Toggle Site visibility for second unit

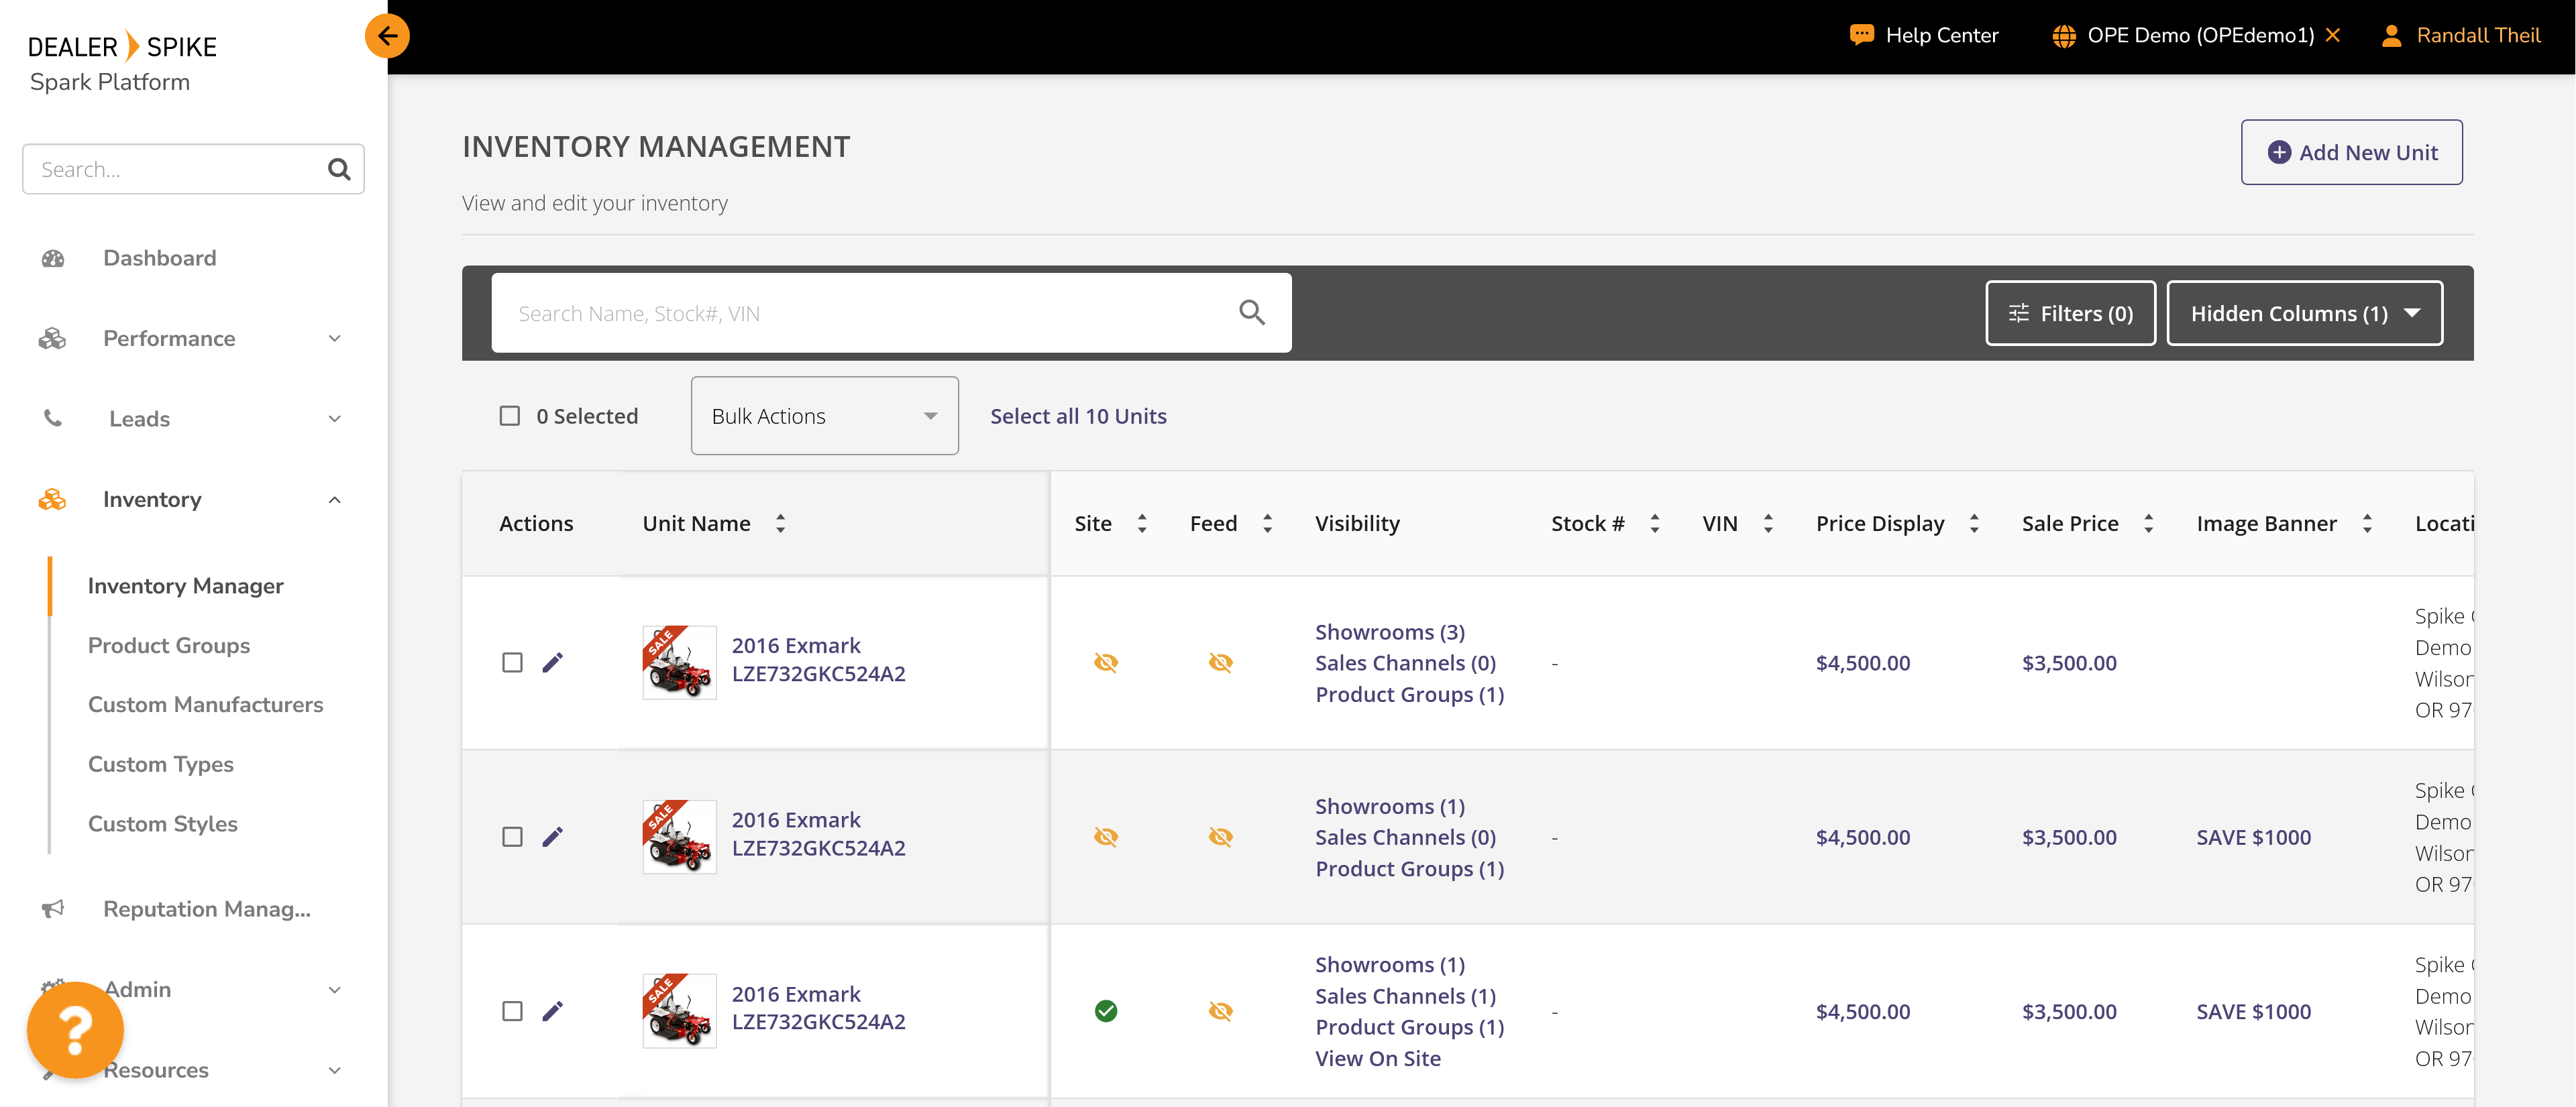click(1106, 837)
